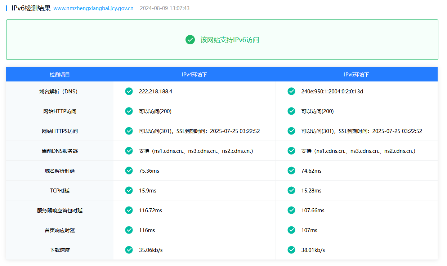Select the 域名解析时延 row label
Image resolution: width=447 pixels, height=266 pixels.
coord(60,171)
